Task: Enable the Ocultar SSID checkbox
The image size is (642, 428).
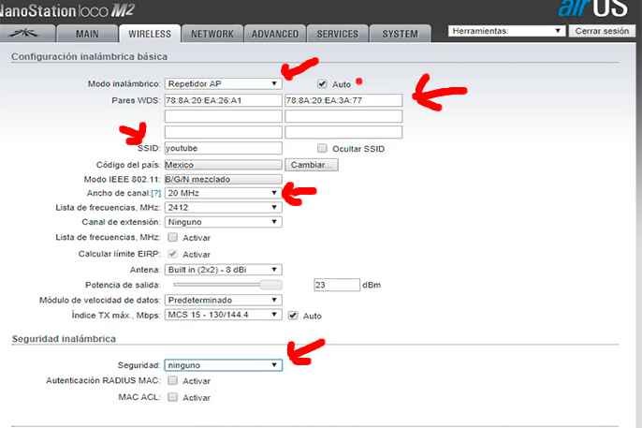Action: pos(322,148)
